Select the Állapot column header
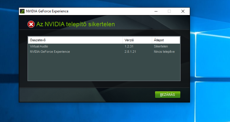The height and width of the screenshot is (122, 230). 166,40
